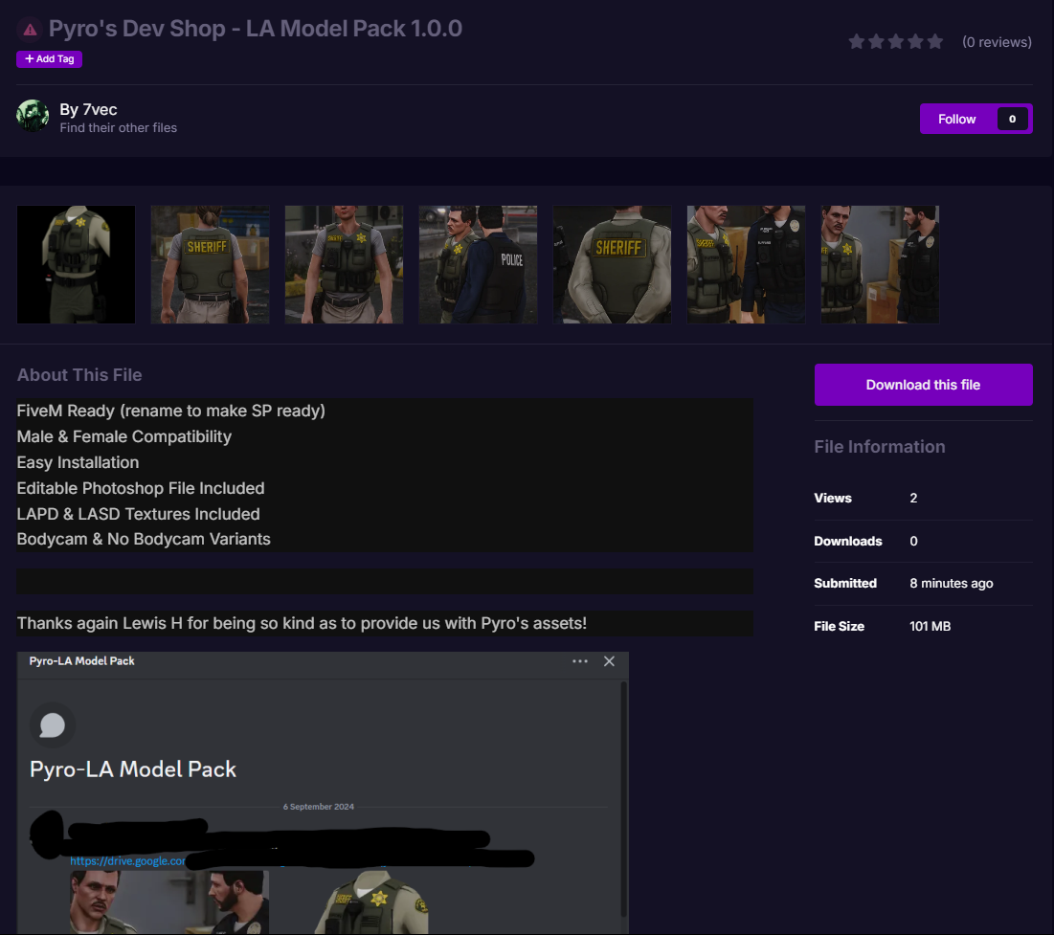Click the follower count badge on Follow

coord(1012,119)
